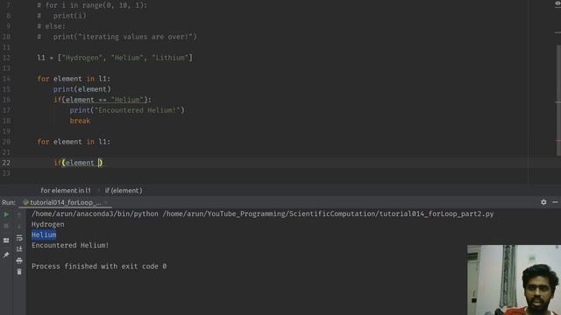This screenshot has height=315, width=561.
Task: Open Run panel settings gear
Action: coord(543,202)
